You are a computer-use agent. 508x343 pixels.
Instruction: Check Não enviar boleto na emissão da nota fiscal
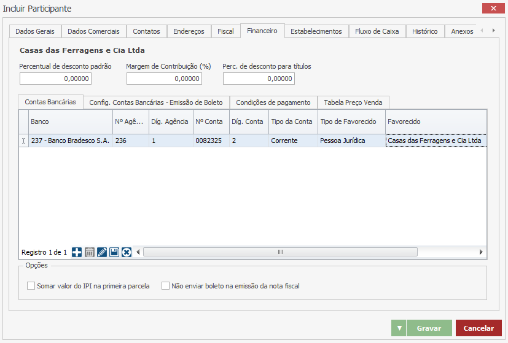(x=165, y=286)
